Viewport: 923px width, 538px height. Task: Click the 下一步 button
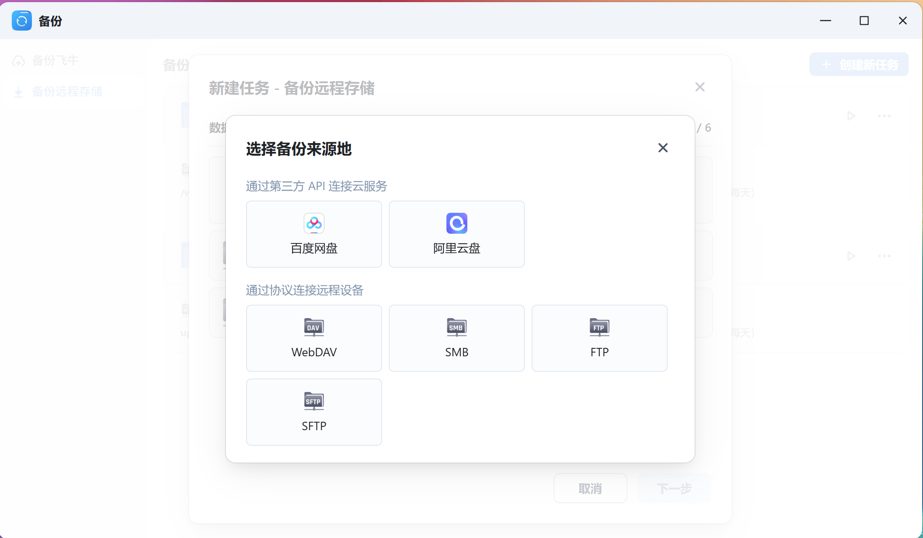tap(674, 488)
